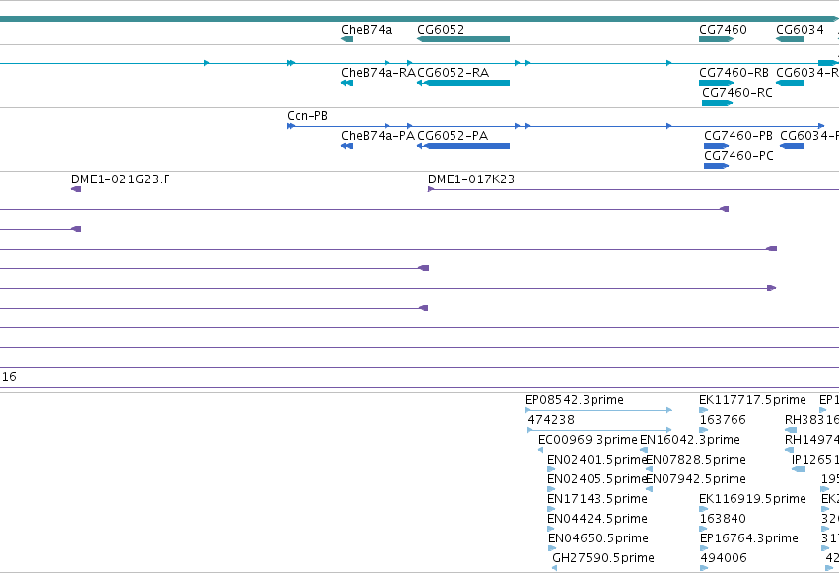This screenshot has width=839, height=573.
Task: Select the EP08542.3prime insertion line glyph
Action: [x=599, y=410]
